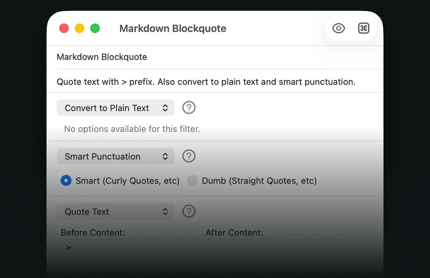Open help for Quote Text filter

[189, 211]
